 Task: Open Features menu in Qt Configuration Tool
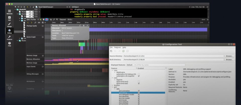click(117, 47)
